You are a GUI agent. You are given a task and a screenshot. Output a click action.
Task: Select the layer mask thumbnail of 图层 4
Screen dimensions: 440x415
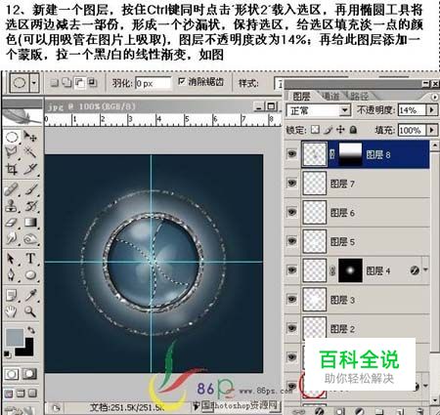pyautogui.click(x=350, y=270)
